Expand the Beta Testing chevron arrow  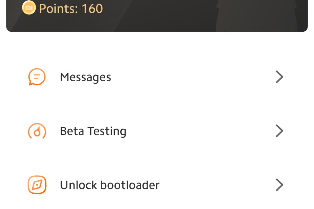(279, 131)
